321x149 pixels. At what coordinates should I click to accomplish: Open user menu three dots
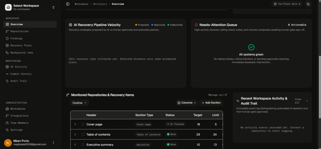click(x=53, y=143)
